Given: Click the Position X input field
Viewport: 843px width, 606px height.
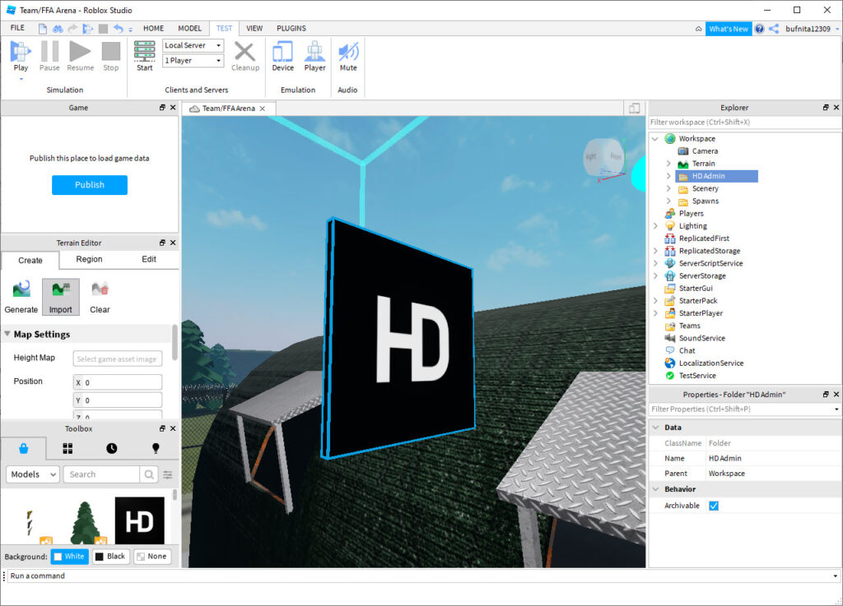Looking at the screenshot, I should (x=117, y=382).
